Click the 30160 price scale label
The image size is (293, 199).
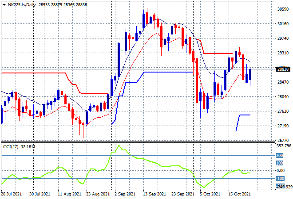point(283,24)
